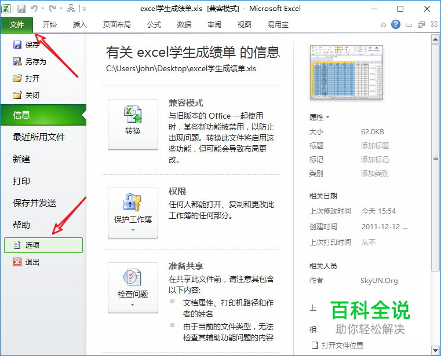This screenshot has width=441, height=356.
Task: Open the quick access toolbar customize dropdown
Action: tap(84, 9)
